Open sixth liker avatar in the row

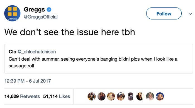point(140,96)
